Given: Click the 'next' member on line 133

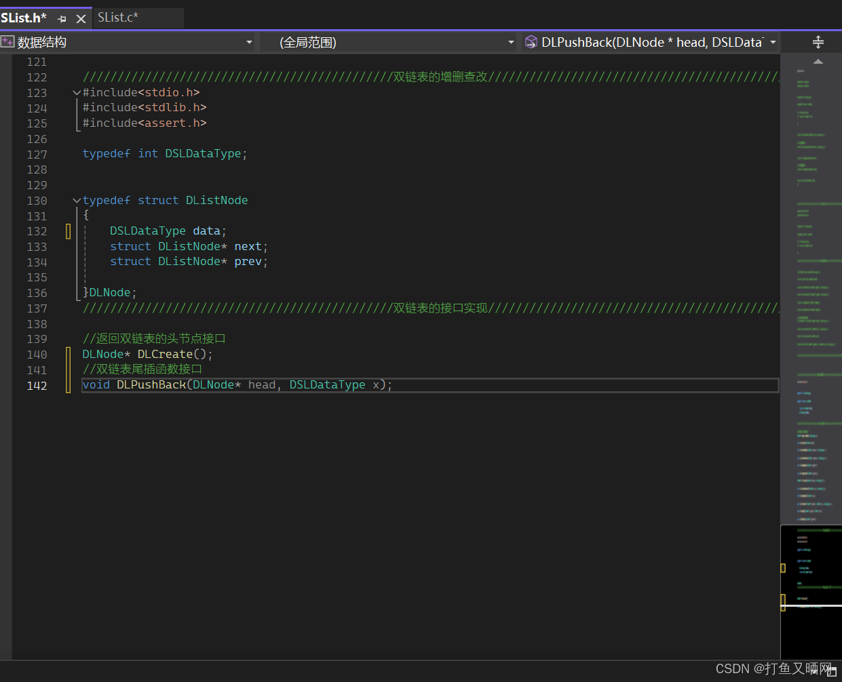Looking at the screenshot, I should coord(248,247).
